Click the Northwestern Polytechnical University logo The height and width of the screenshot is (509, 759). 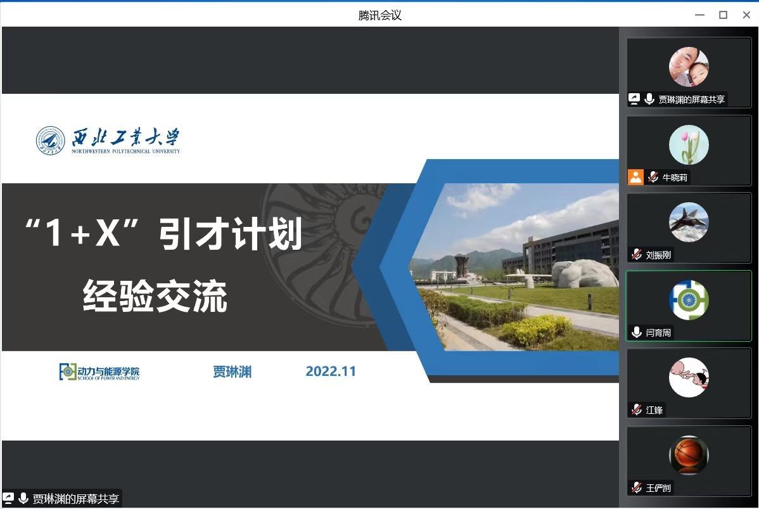click(108, 140)
